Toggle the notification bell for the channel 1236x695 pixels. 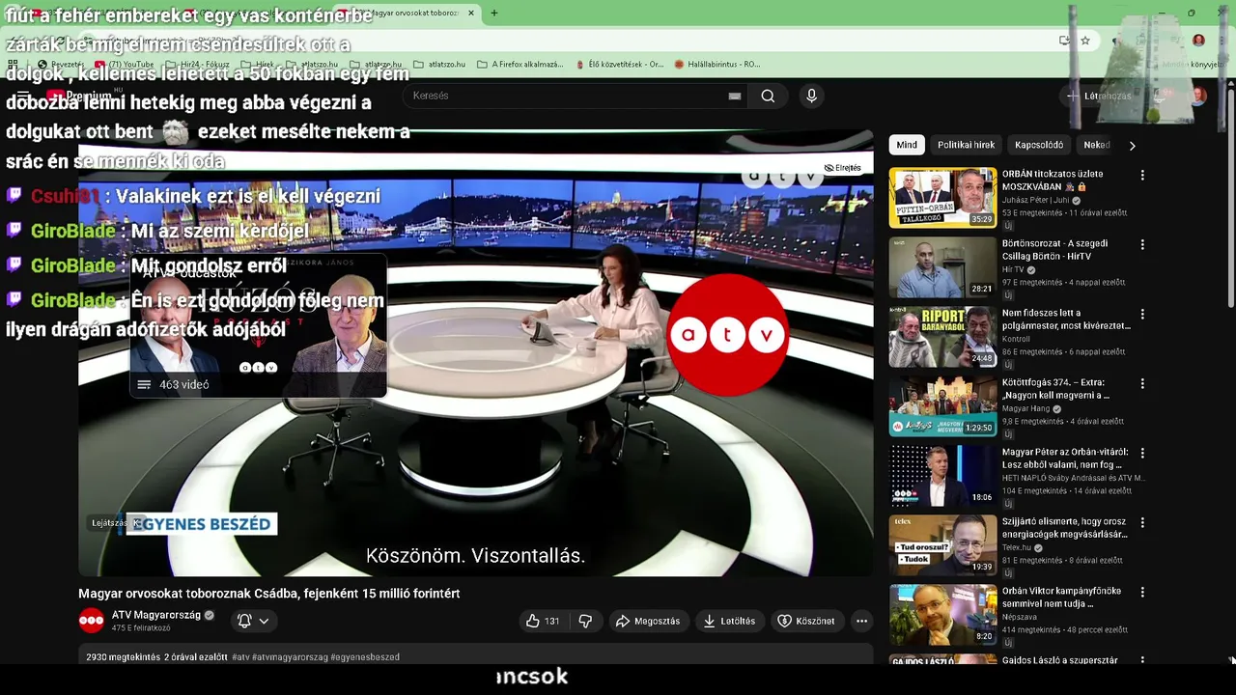click(244, 621)
